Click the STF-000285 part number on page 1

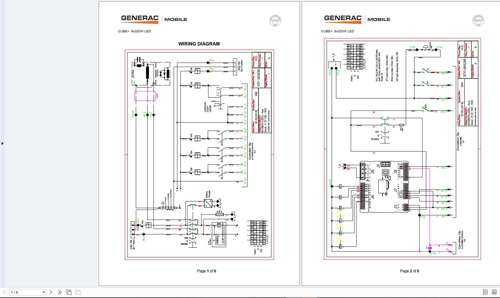pos(259,78)
